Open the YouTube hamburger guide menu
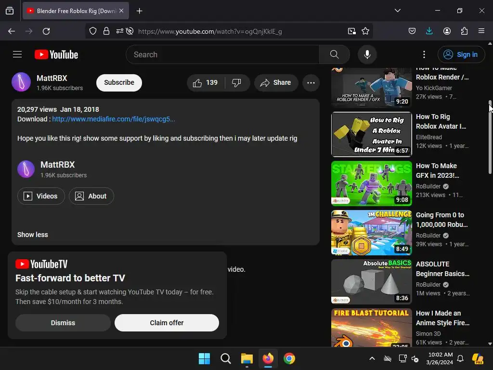This screenshot has width=493, height=370. (17, 54)
